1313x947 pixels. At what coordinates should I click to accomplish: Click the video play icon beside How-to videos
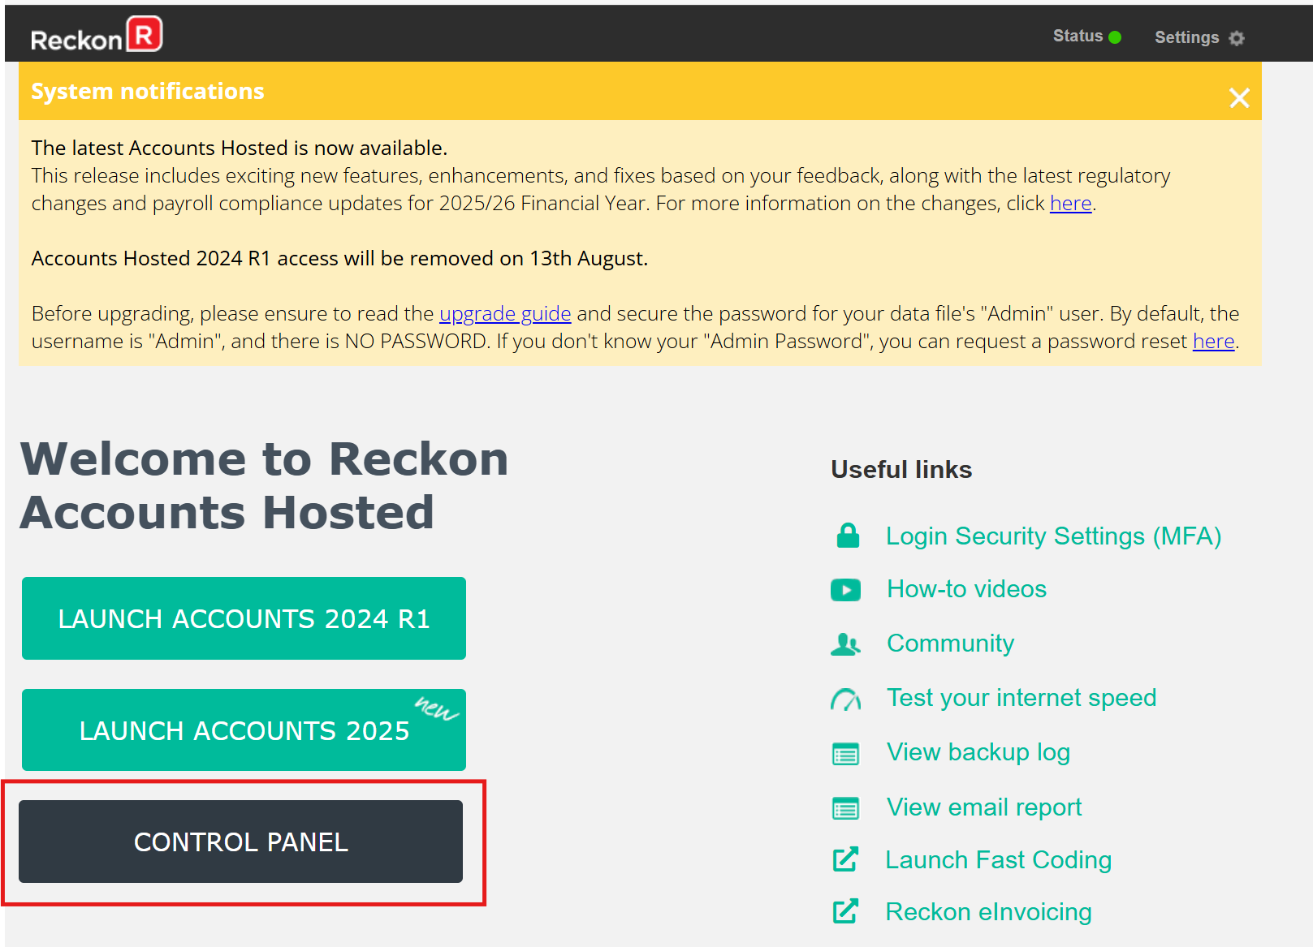[x=845, y=590]
